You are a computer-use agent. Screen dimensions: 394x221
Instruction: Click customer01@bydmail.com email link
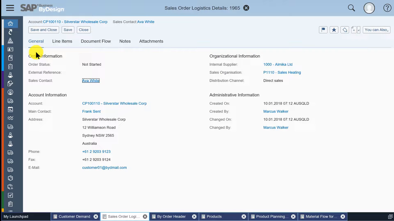pos(104,168)
